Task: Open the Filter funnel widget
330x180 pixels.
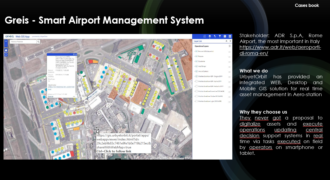Action: click(x=220, y=36)
